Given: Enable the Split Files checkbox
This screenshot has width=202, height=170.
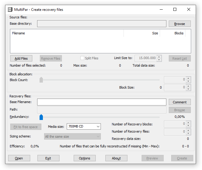Looking at the screenshot, I should pos(82,58).
